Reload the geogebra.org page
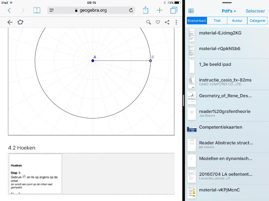The image size is (269, 201). pos(131,10)
